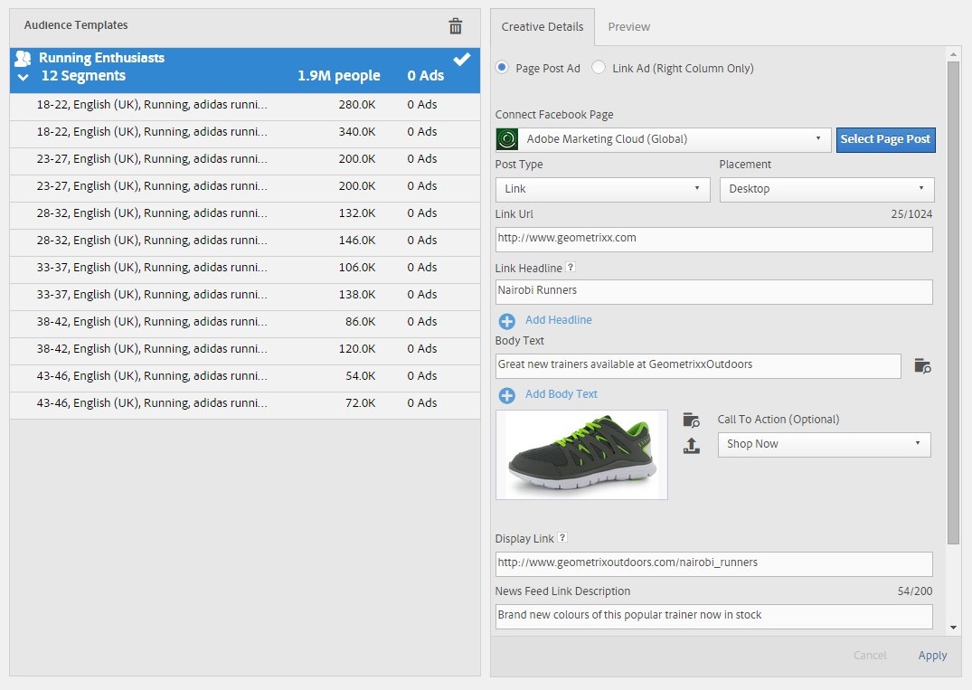Open the Post Type dropdown

(602, 189)
